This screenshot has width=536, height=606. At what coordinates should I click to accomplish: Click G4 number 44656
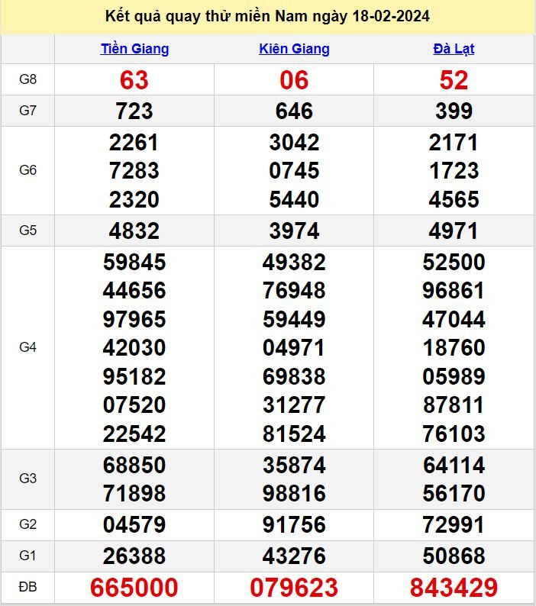tap(134, 291)
